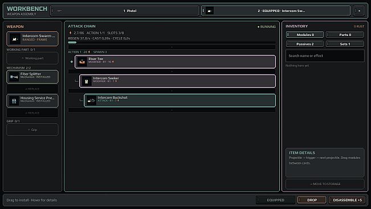Select the Riser Tee modifier card
The height and width of the screenshot is (209, 371).
[x=175, y=62]
